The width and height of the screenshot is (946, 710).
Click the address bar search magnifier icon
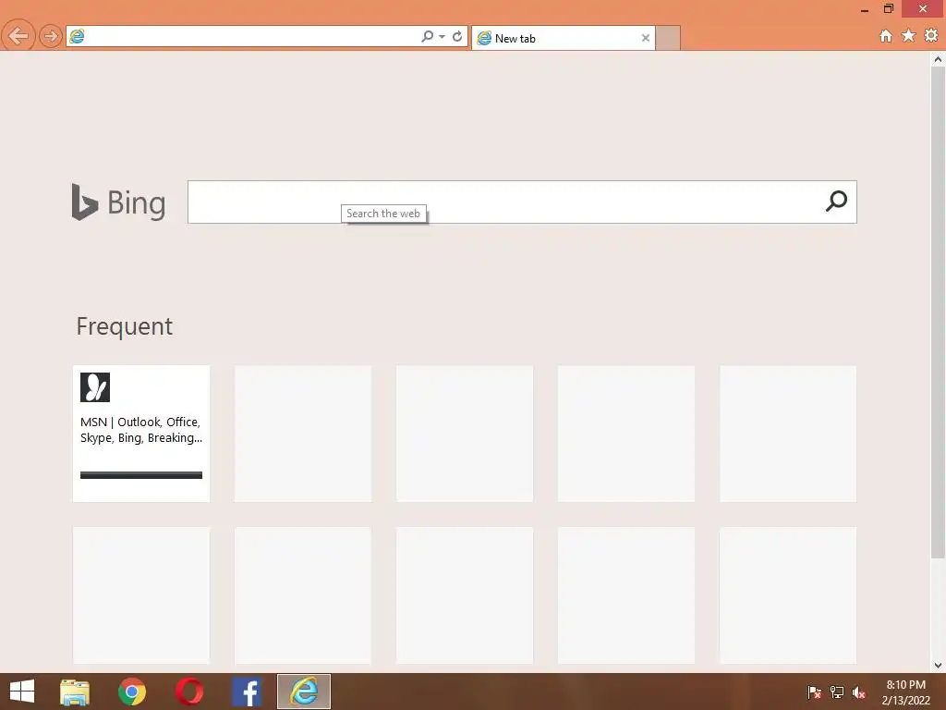pyautogui.click(x=427, y=36)
